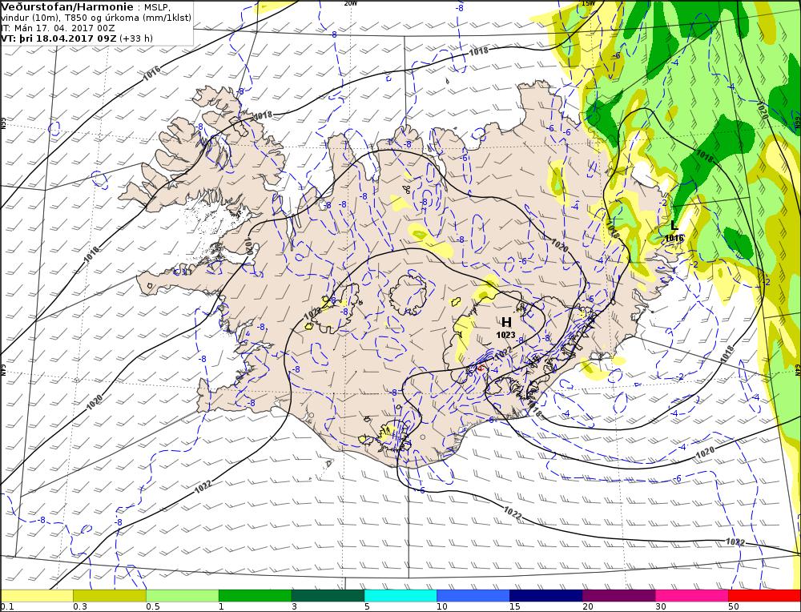Click the '10' legend scale value
Viewport: 801px width, 612px height.
442,607
